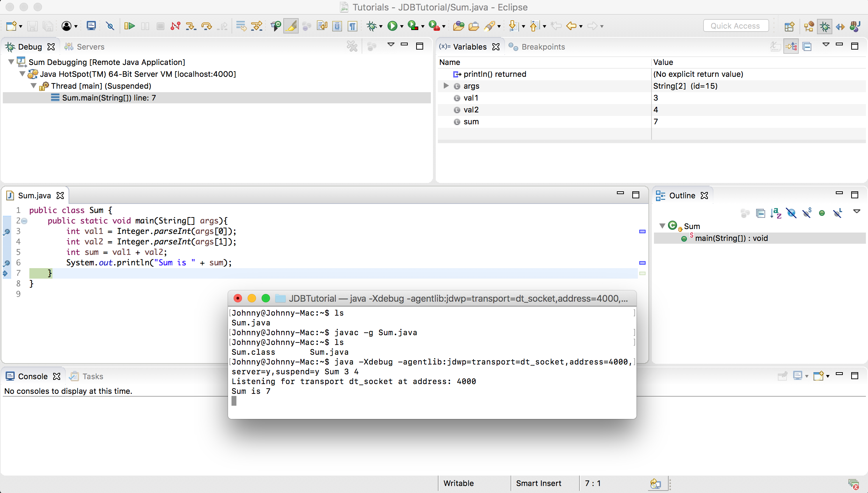Screen dimensions: 868x493
Task: Select the Sum.main(String[]) line: 7 stack frame
Action: [217, 98]
